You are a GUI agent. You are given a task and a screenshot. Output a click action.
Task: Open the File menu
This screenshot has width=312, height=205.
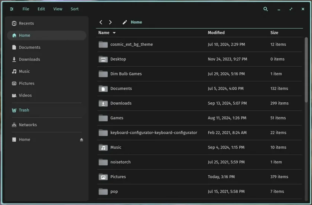[26, 9]
